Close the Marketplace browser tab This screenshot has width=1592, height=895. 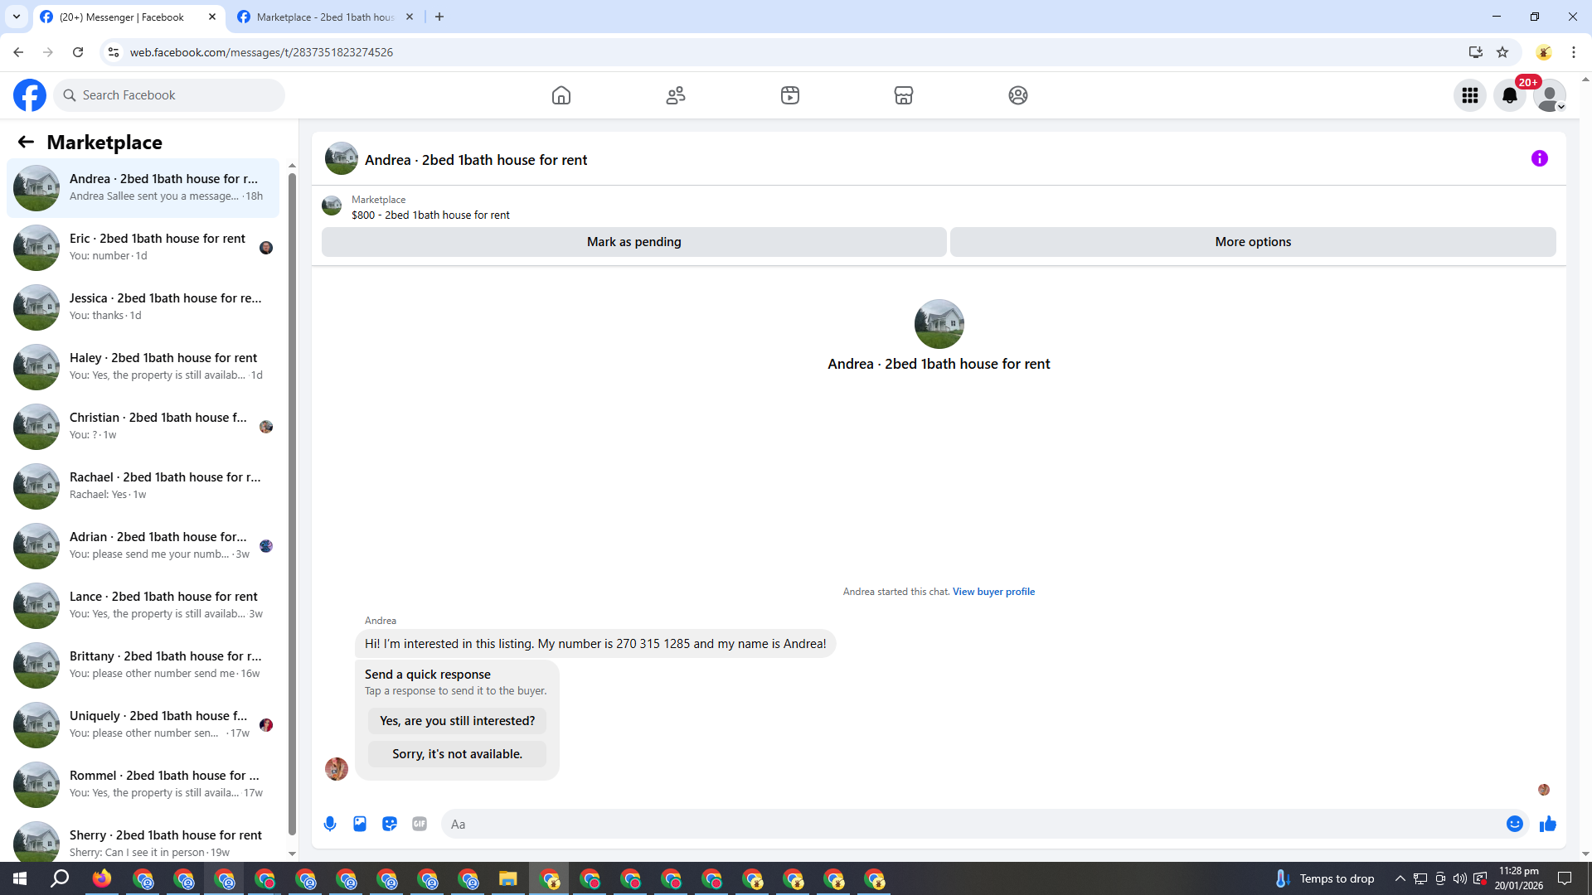[x=410, y=17]
